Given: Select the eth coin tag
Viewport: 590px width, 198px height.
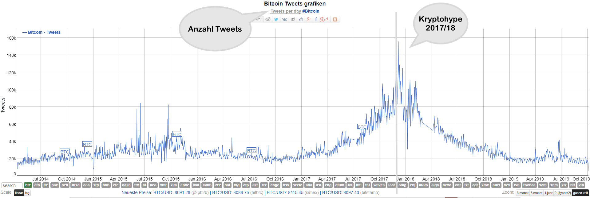Looking at the screenshot, I should pyautogui.click(x=37, y=185).
